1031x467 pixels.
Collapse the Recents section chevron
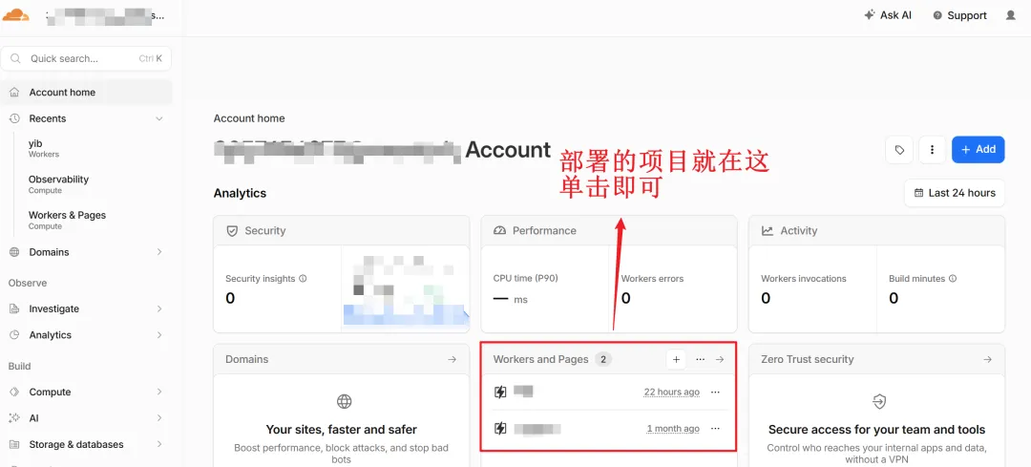[158, 118]
